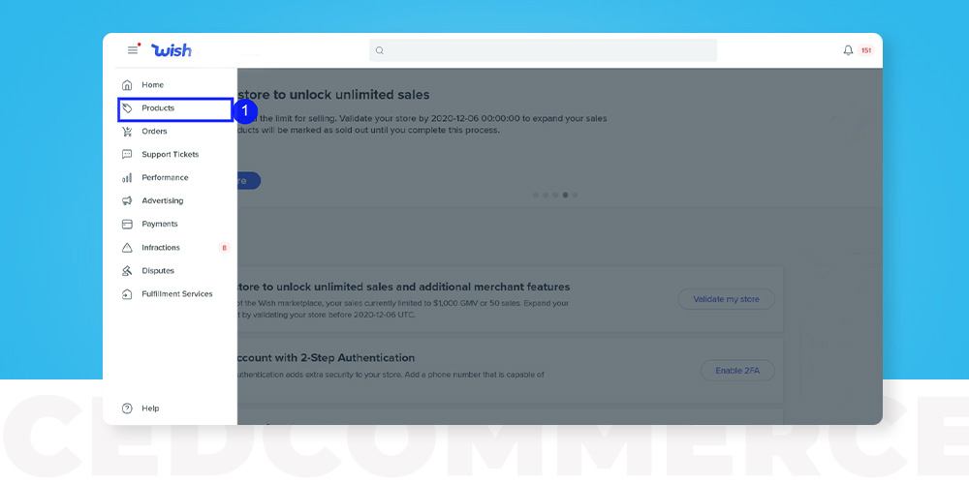Image resolution: width=969 pixels, height=484 pixels.
Task: Click Validate my store button
Action: [726, 299]
